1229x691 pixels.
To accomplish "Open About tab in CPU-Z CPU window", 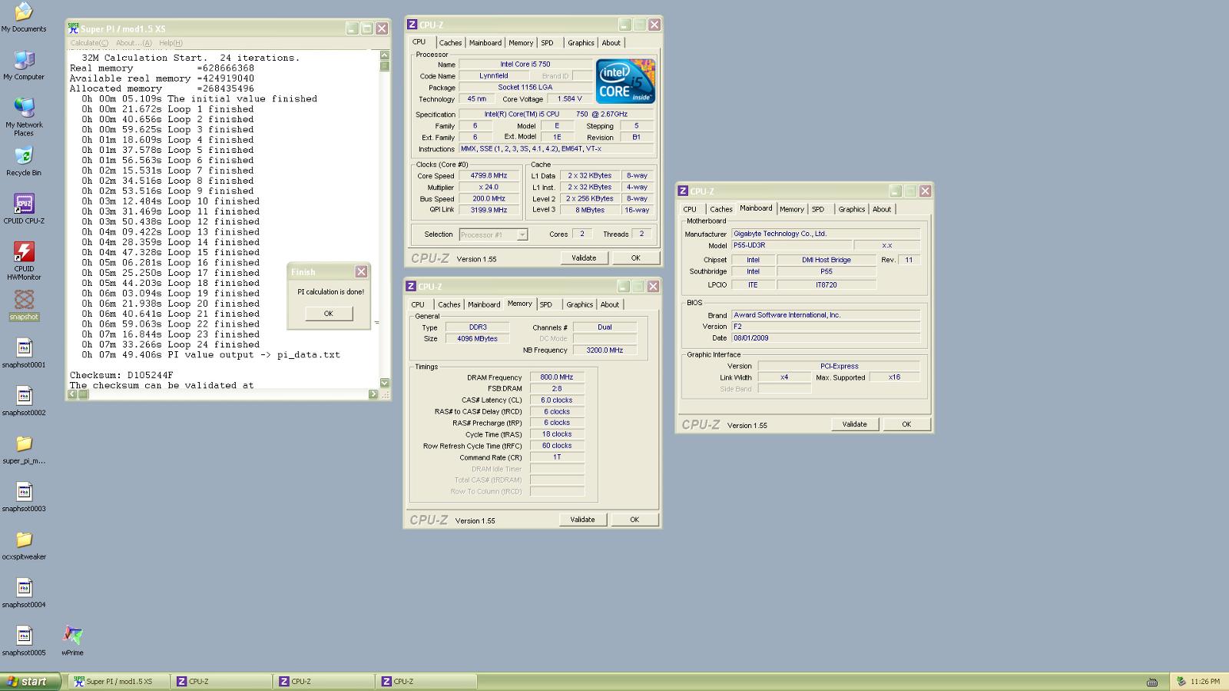I will point(611,43).
